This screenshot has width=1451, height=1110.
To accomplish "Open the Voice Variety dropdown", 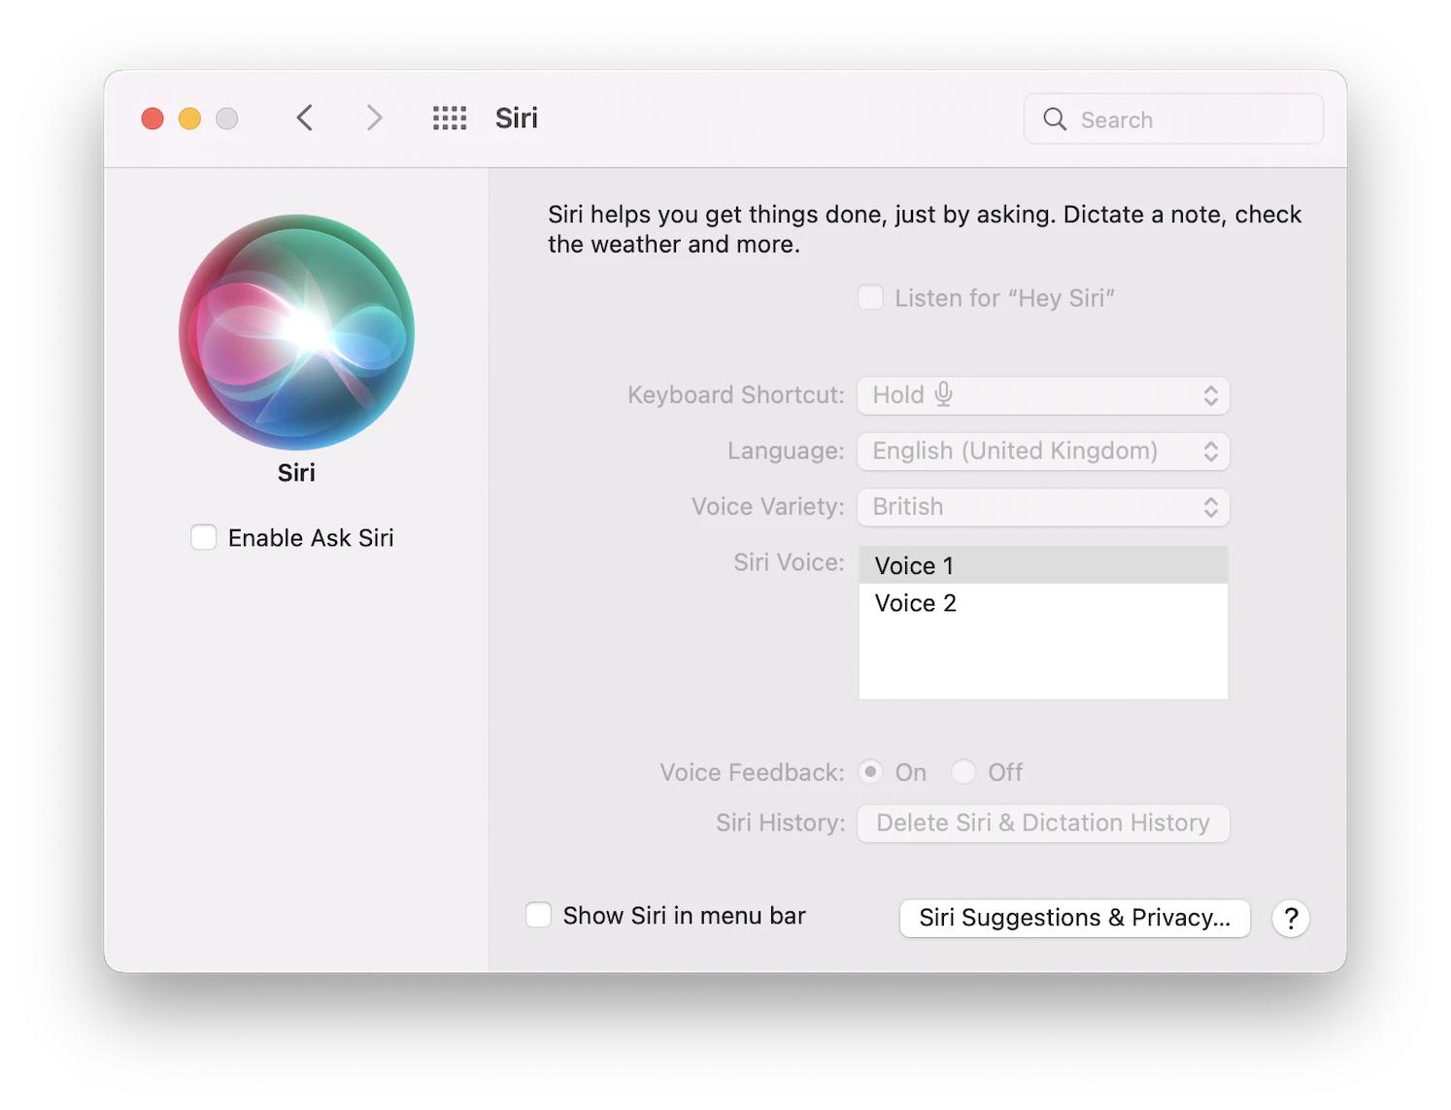I will pyautogui.click(x=1043, y=506).
